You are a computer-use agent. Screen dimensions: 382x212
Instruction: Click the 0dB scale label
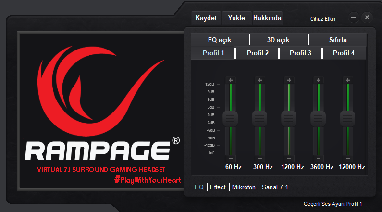211,115
